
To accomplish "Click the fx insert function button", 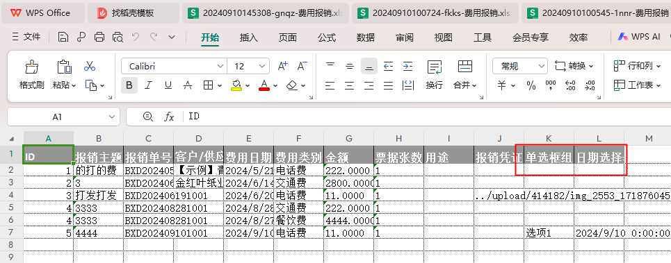I will (170, 117).
